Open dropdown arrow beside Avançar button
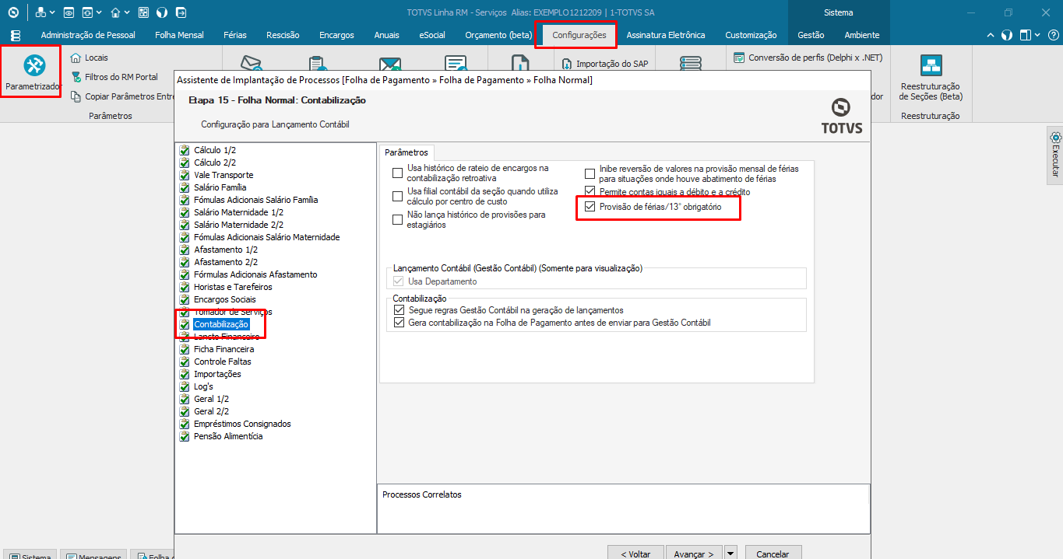Screen dimensions: 1063x559 (x=730, y=554)
